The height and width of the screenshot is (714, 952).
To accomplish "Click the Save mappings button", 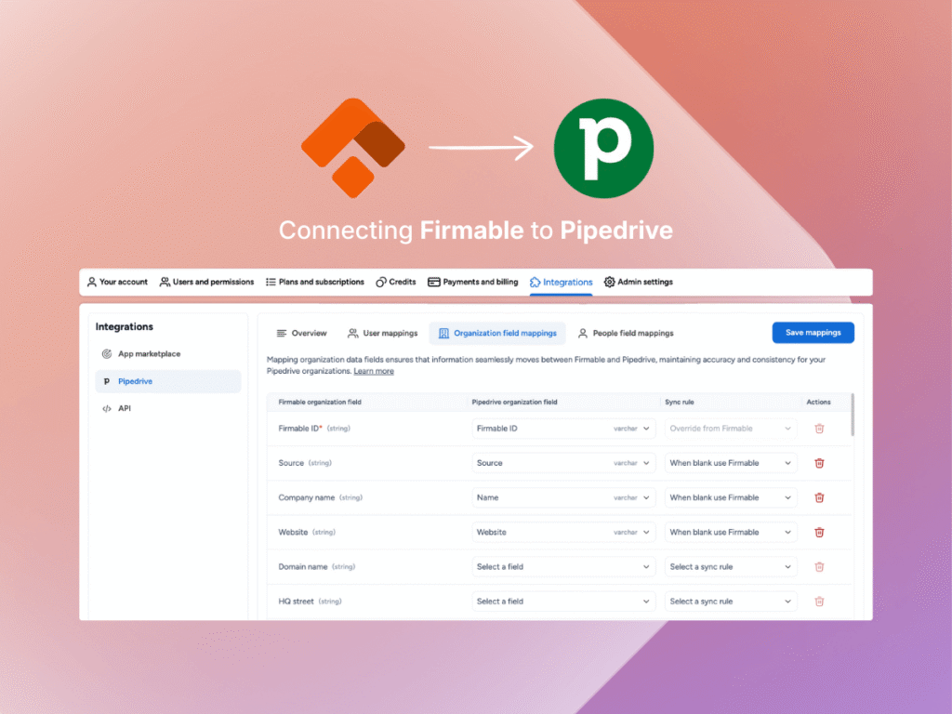I will tap(813, 333).
